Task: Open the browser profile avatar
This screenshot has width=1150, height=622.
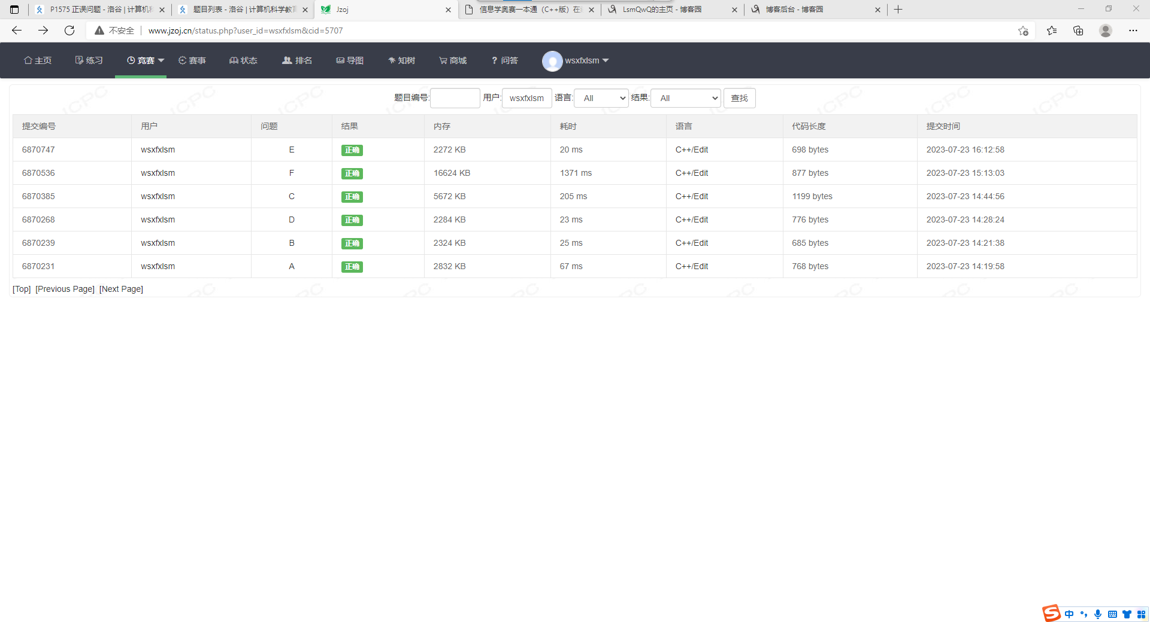Action: [1106, 31]
